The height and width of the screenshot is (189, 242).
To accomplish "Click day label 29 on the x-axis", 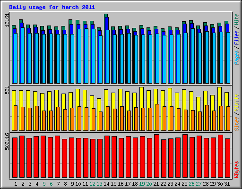I will (213, 184).
